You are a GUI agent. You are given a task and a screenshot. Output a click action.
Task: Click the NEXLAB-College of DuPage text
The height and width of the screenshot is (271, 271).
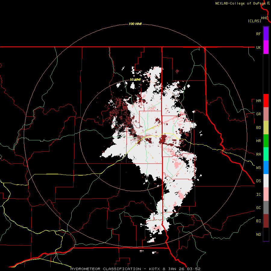coord(240,3)
